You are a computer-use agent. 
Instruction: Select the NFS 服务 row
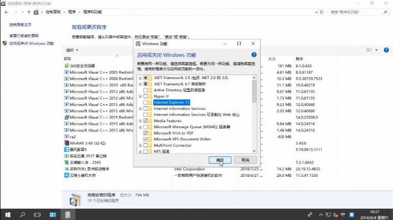point(162,151)
